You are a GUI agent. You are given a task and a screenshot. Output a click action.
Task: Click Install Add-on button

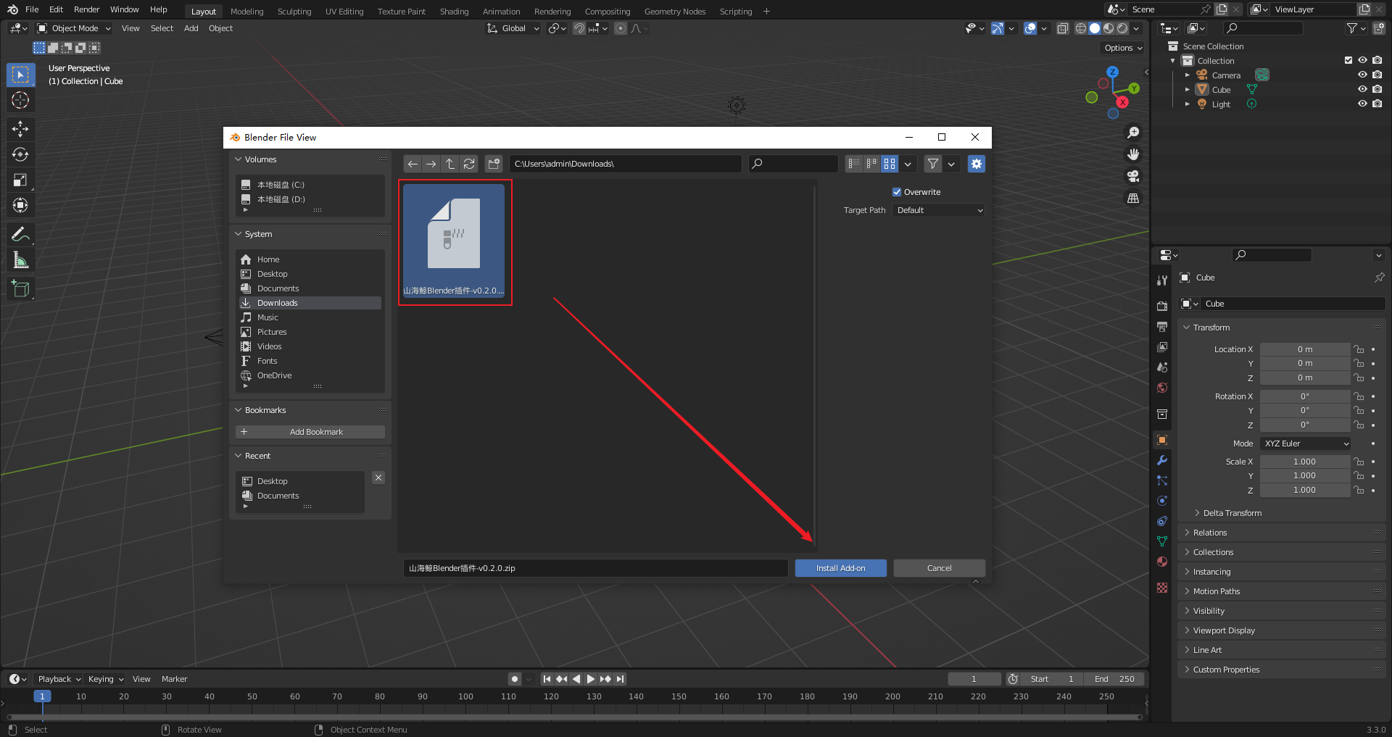(840, 568)
